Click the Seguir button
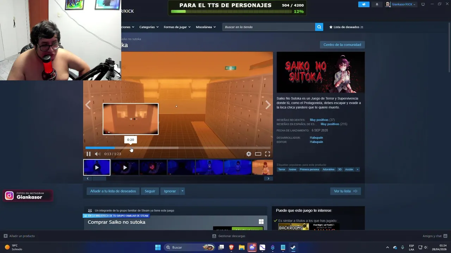This screenshot has width=451, height=253. [x=150, y=191]
